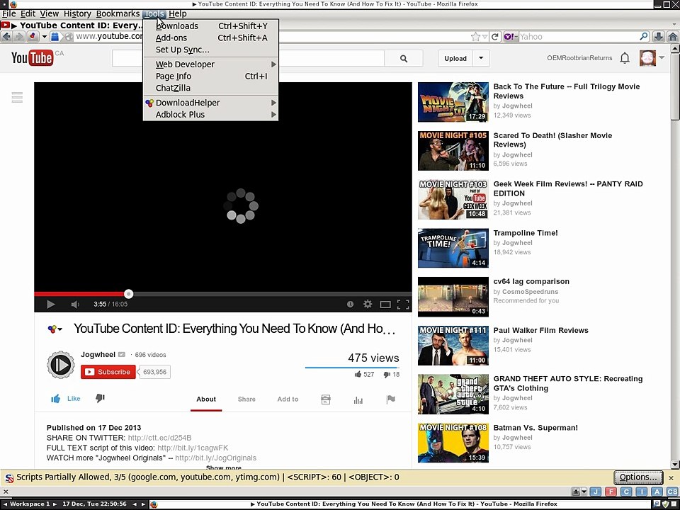Click the browser forward arrow
The height and width of the screenshot is (510, 680).
point(18,37)
